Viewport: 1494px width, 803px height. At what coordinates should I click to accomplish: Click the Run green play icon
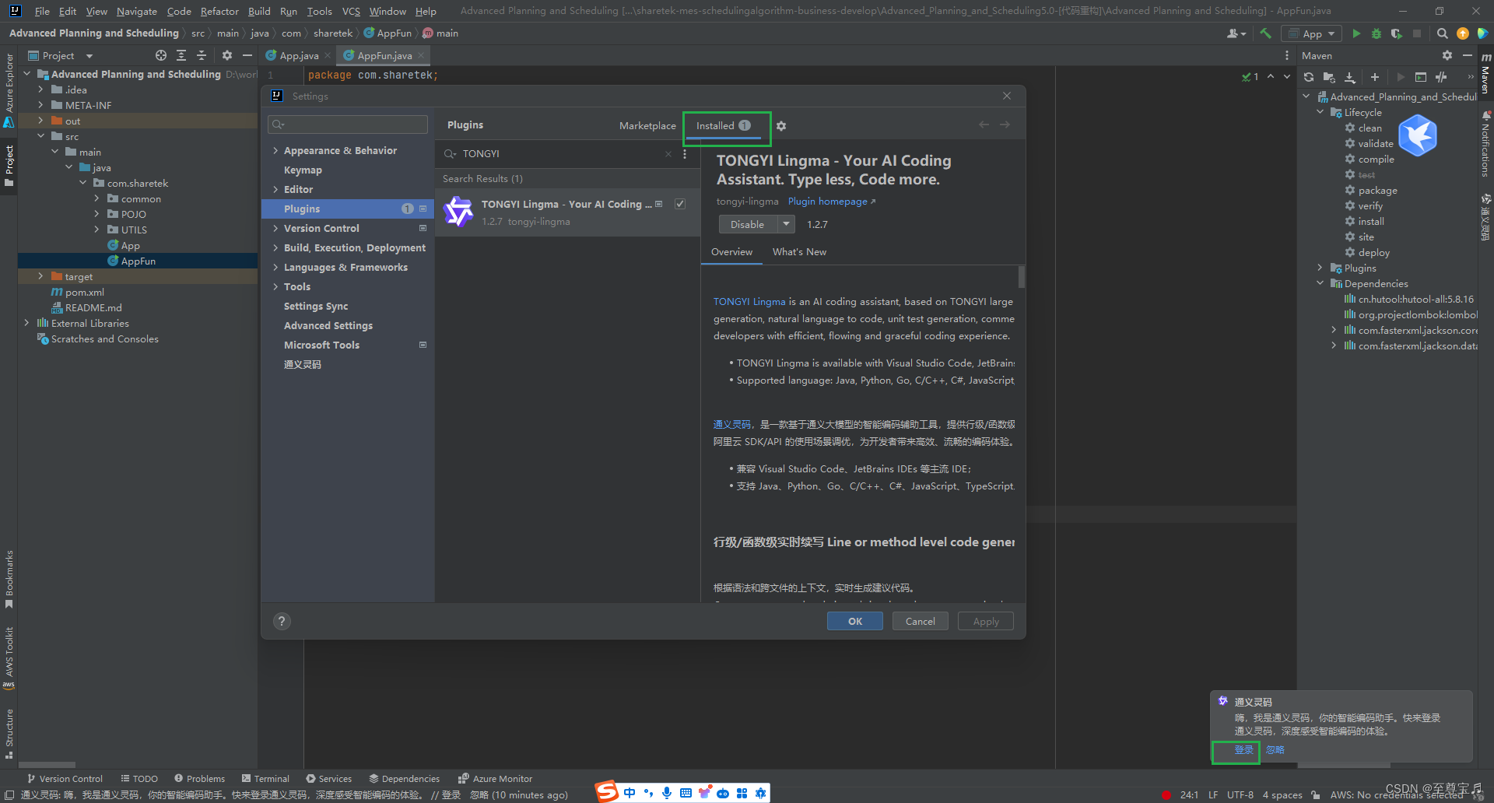click(1356, 33)
